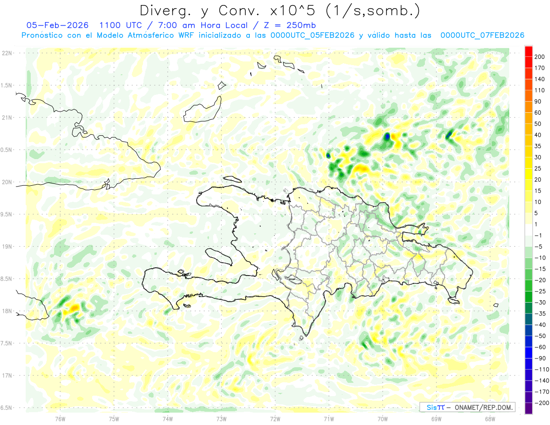Select the date text "05-Feb-2026"
The height and width of the screenshot is (425, 550).
[x=57, y=25]
